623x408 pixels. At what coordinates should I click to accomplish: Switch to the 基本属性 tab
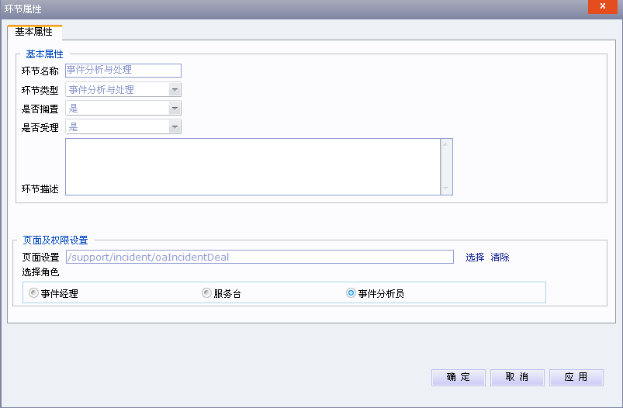(34, 33)
